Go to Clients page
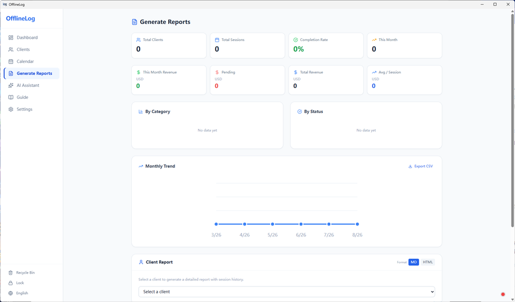Viewport: 515px width, 302px height. [23, 50]
